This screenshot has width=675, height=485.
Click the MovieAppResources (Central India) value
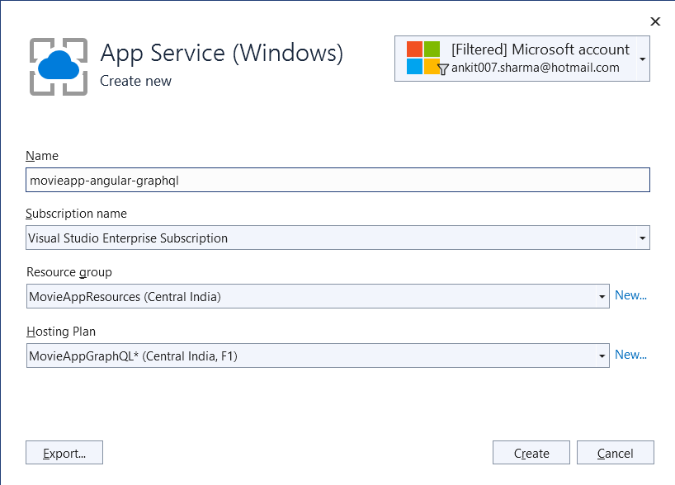pyautogui.click(x=125, y=296)
